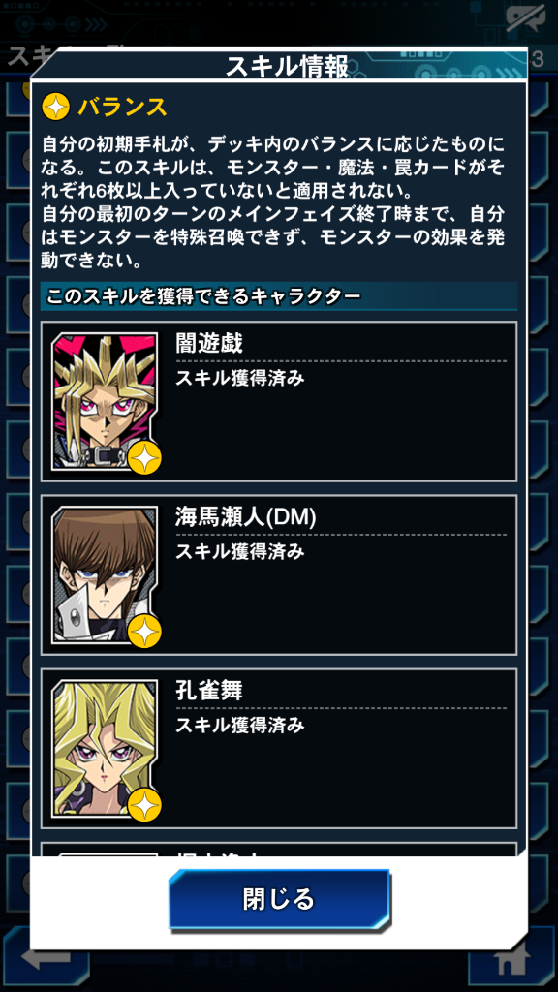This screenshot has height=992, width=558.
Task: Open the 闇遊戯 character entry row
Action: click(279, 402)
